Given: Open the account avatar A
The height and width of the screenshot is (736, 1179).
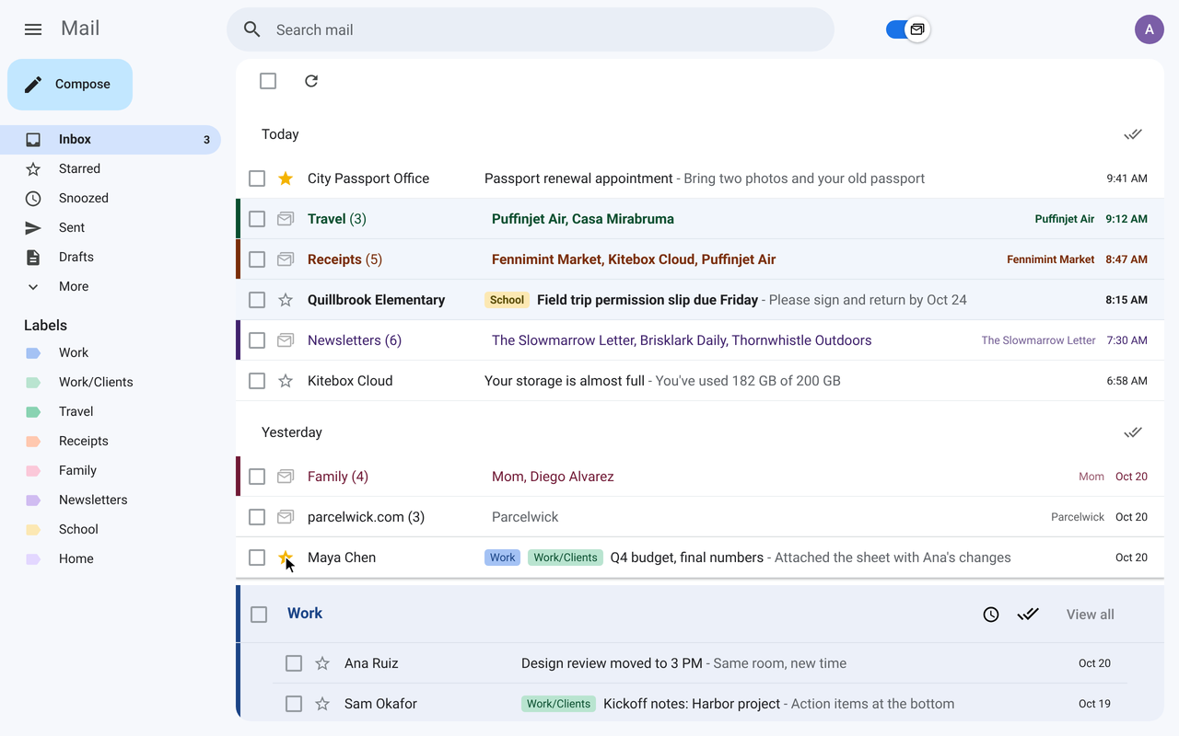Looking at the screenshot, I should (x=1150, y=29).
